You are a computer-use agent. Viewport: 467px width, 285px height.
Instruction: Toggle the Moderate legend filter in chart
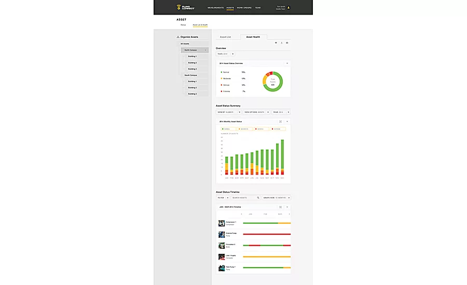(245, 129)
